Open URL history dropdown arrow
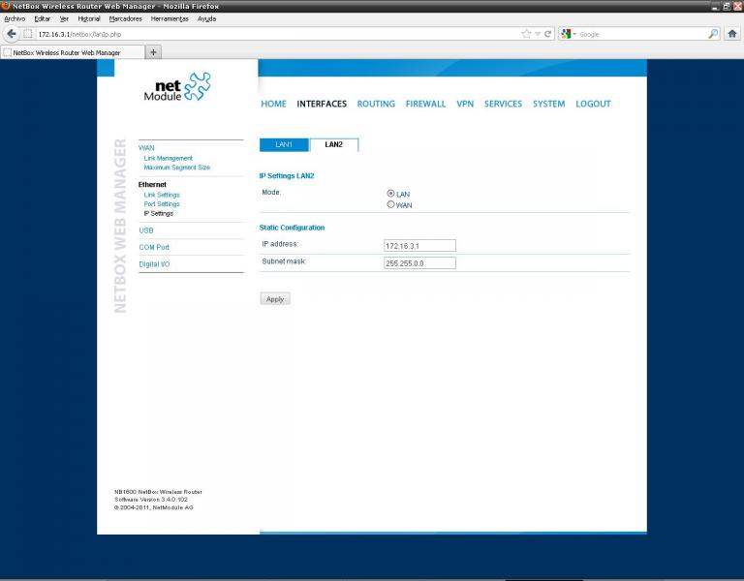The width and height of the screenshot is (744, 581). point(538,34)
